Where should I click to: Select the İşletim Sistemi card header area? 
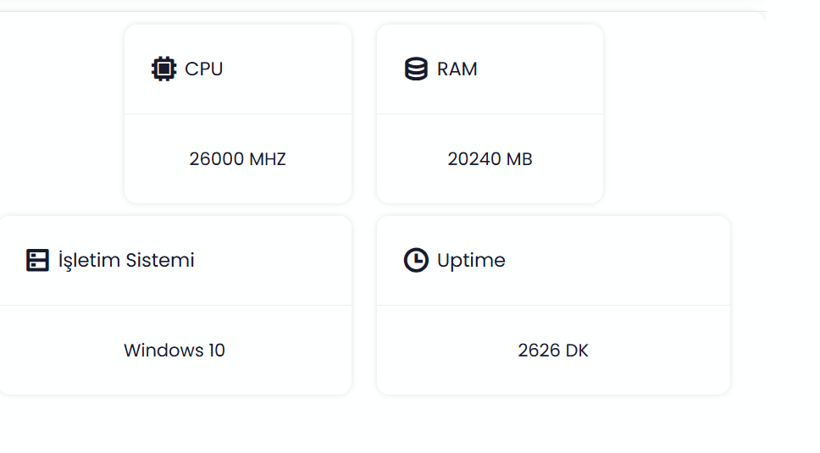(x=175, y=260)
